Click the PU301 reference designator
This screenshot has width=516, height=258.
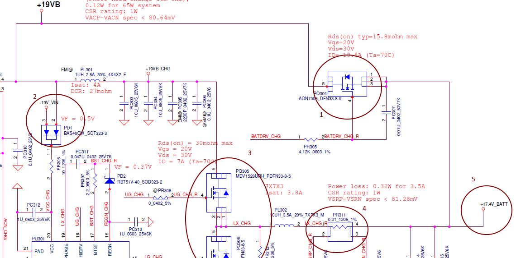[x=38, y=239]
